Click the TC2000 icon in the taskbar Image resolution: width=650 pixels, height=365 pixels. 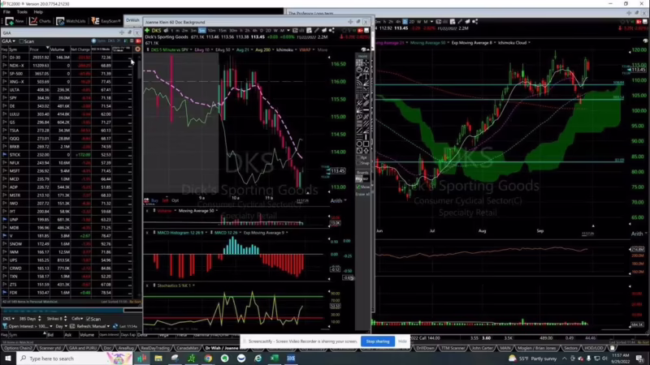point(141,359)
